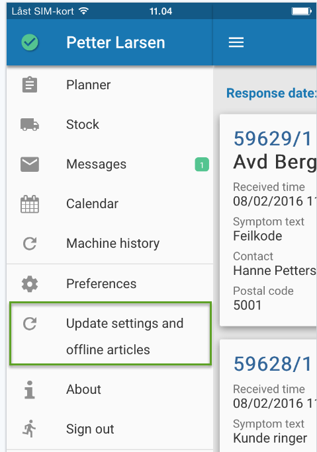
Task: Click the Machine history refresh icon
Action: tap(30, 244)
